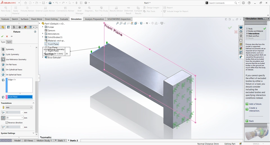
Task: Open the DimXpertManager crosshair tab icon
Action: (x=20, y=27)
